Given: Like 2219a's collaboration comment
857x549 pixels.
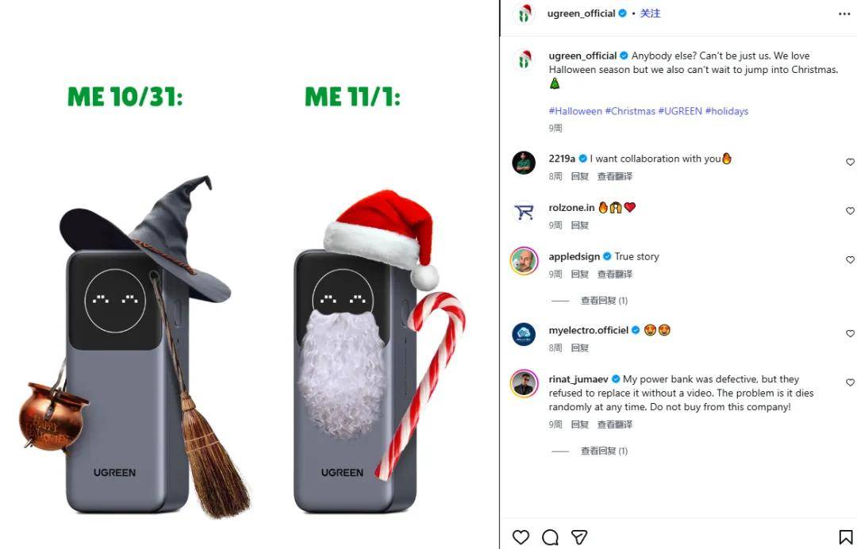Looking at the screenshot, I should pos(851,163).
